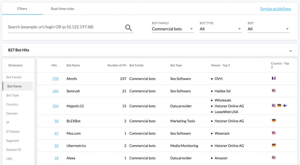
Task: Switch to the Real-time rules tab
Action: (x=62, y=8)
